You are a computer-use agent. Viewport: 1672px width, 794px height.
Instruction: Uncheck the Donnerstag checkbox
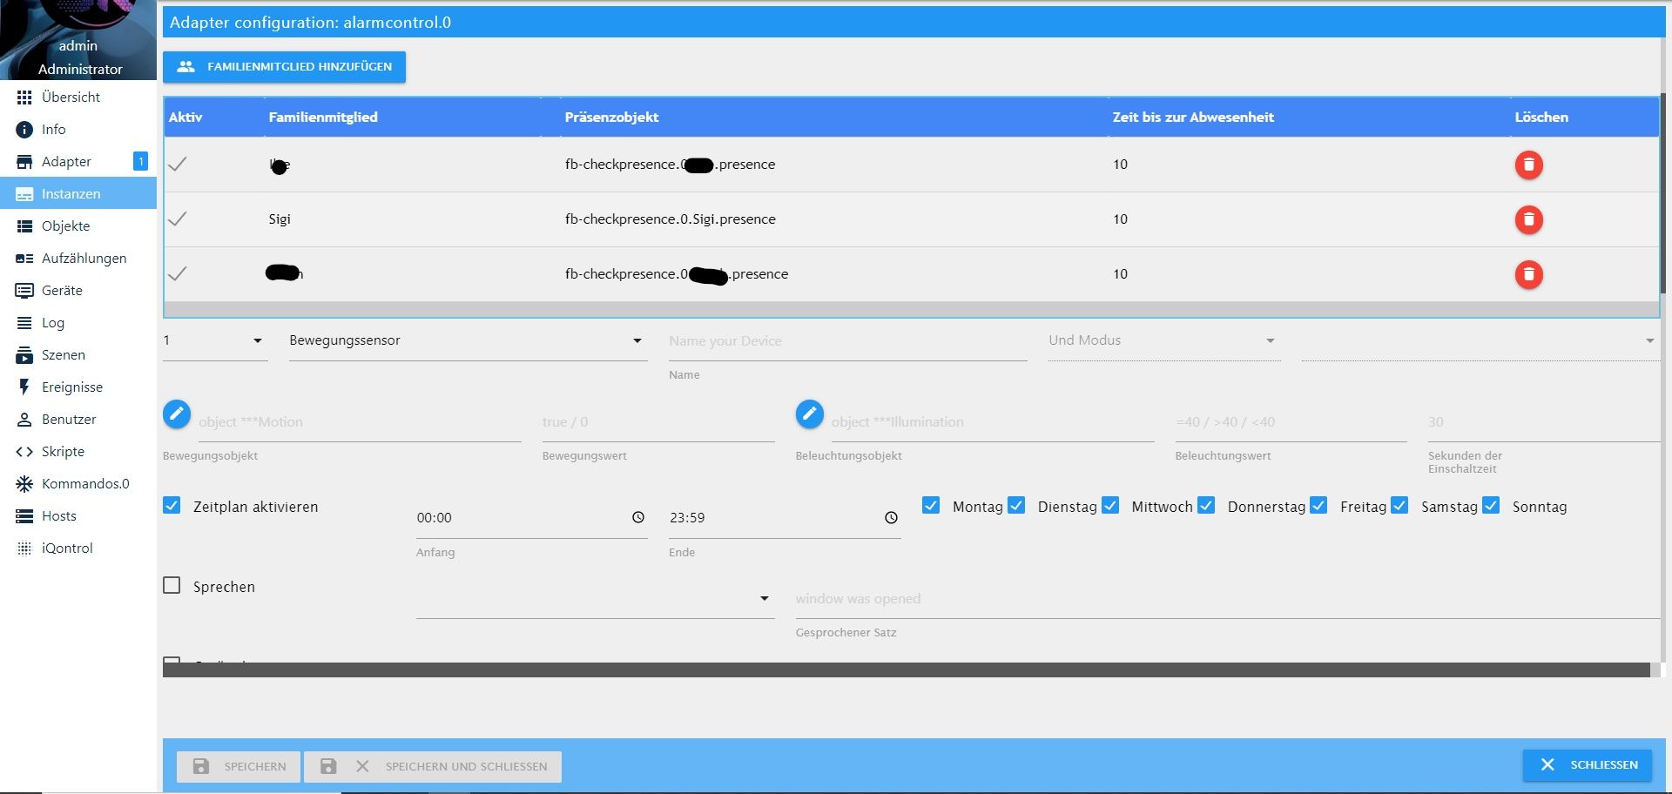click(x=1206, y=506)
